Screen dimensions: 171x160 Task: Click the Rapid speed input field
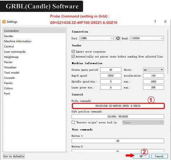click(111, 76)
